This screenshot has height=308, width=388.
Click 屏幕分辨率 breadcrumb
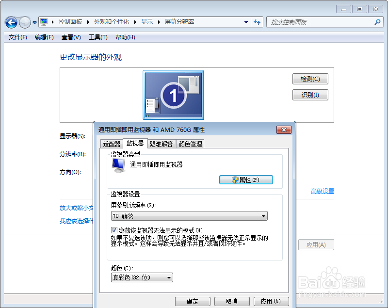179,22
